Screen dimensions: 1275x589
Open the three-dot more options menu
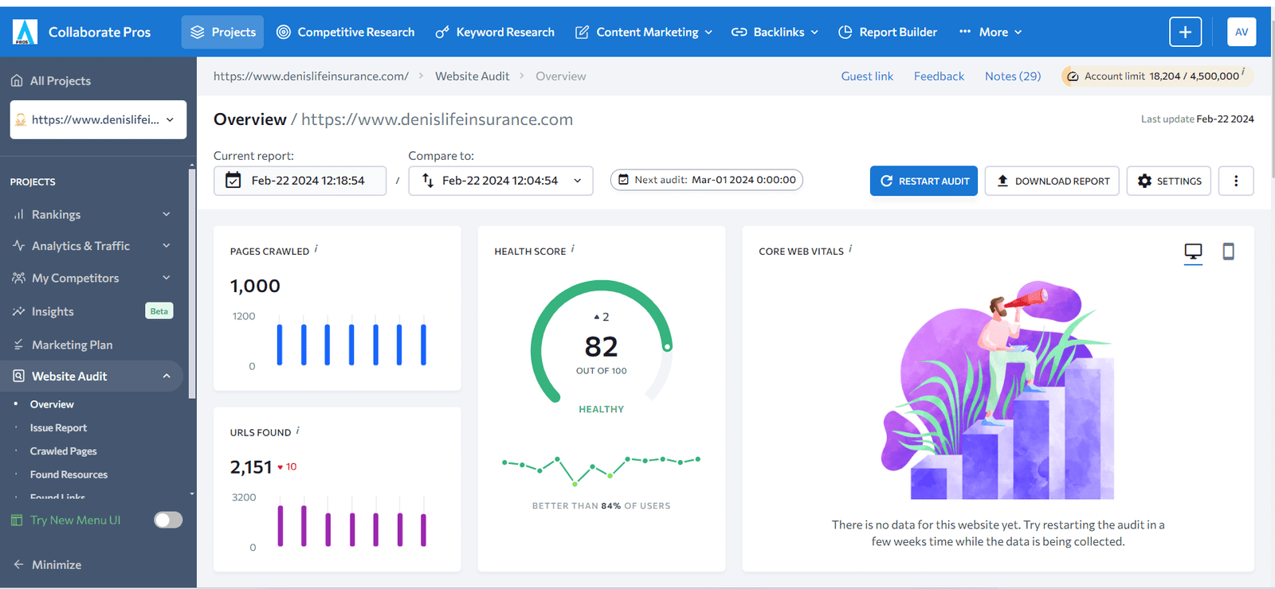click(1236, 181)
